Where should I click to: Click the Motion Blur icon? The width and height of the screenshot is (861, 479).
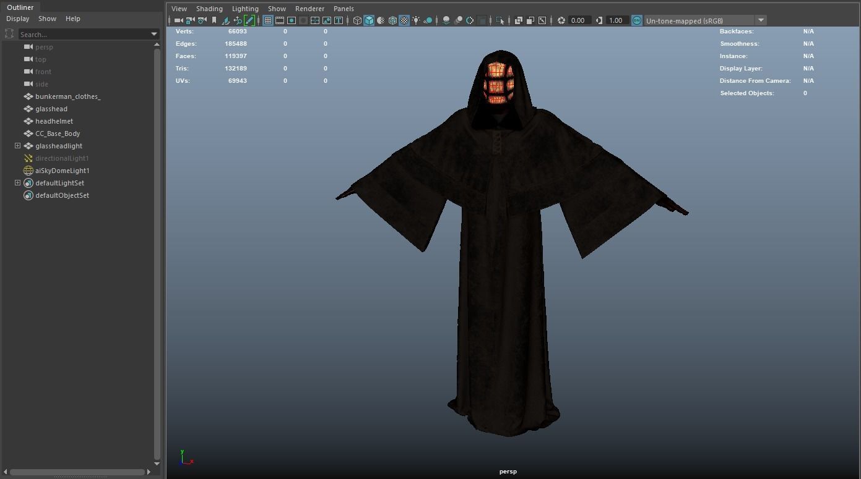coord(458,20)
